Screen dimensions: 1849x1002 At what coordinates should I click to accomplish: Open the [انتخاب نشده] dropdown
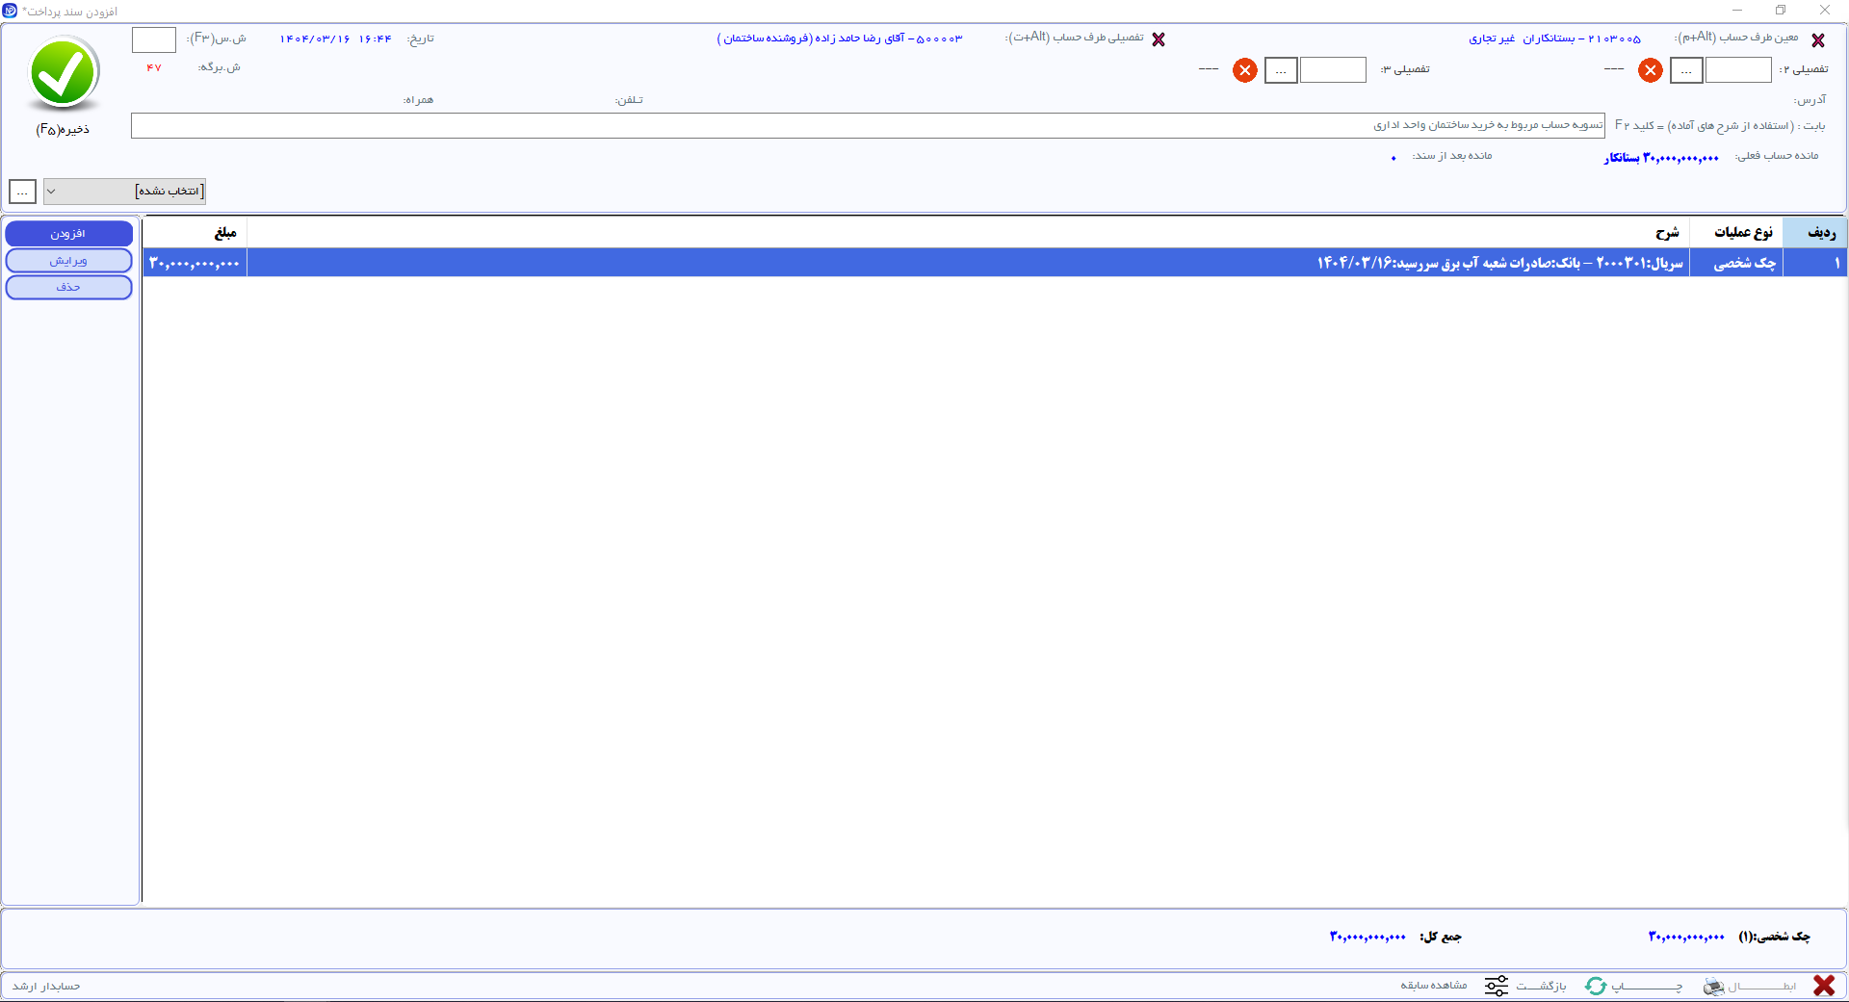tap(124, 192)
